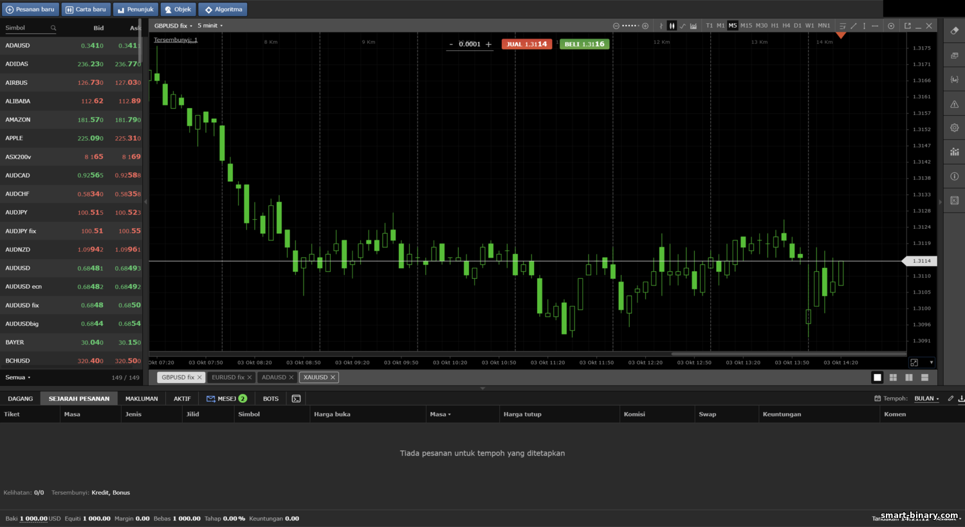The height and width of the screenshot is (527, 965).
Task: Click the JUAL 1.3114 sell button
Action: click(527, 44)
